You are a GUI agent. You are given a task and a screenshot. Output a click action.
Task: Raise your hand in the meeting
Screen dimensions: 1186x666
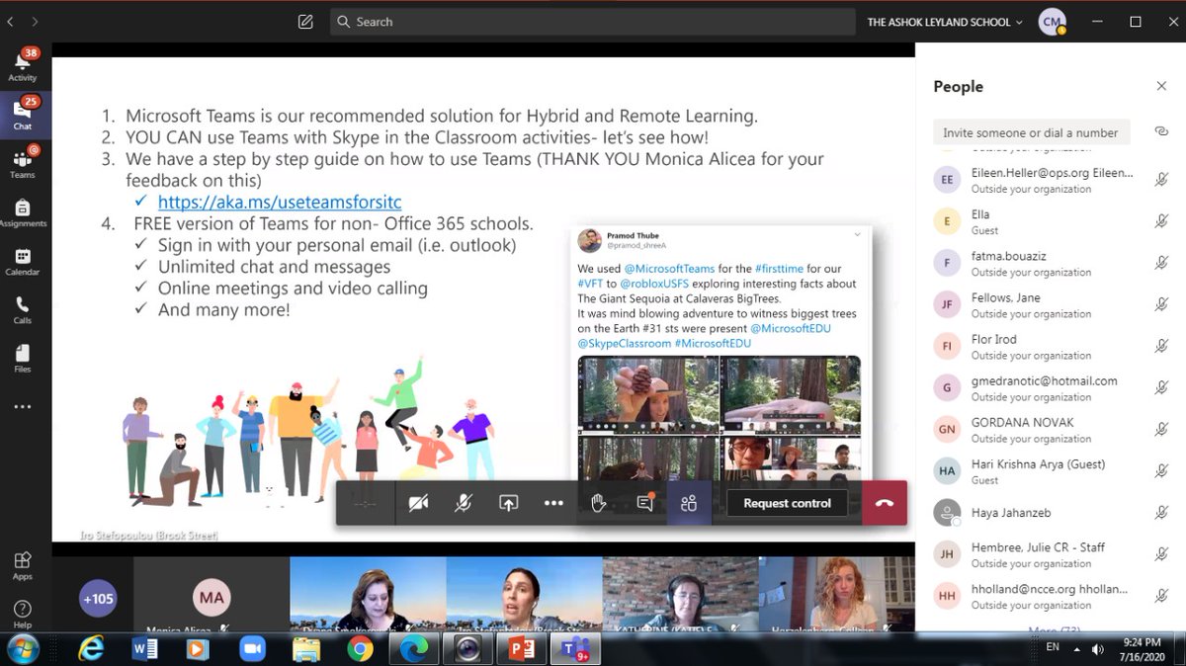coord(599,503)
